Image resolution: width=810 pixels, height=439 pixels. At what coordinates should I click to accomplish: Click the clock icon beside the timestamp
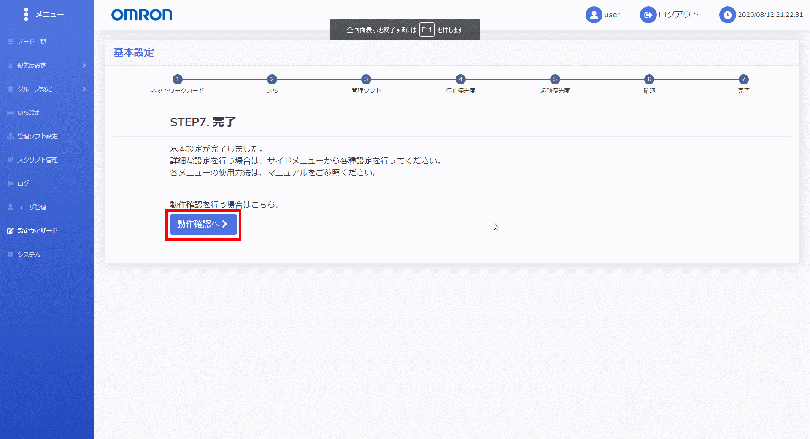[x=727, y=15]
